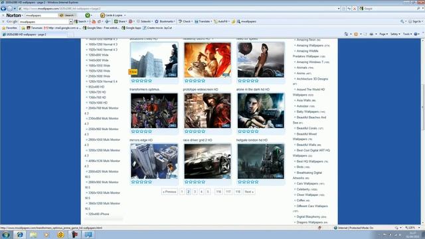
Task: Open the hellgate london hd HD thumbnail
Action: [261, 161]
